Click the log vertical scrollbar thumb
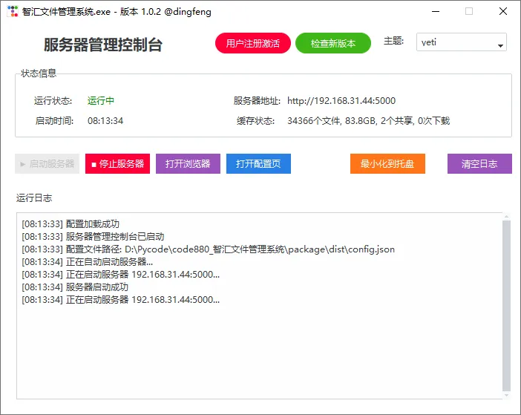This screenshot has width=521, height=415. [x=506, y=306]
